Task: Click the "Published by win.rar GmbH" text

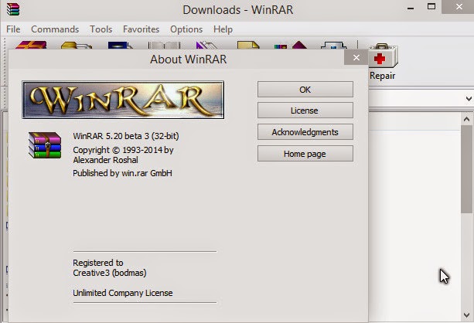Action: [x=122, y=173]
